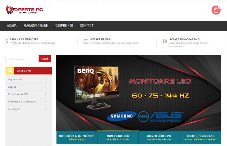
Task: Click the yellow categories menu icon
Action: pos(9,71)
